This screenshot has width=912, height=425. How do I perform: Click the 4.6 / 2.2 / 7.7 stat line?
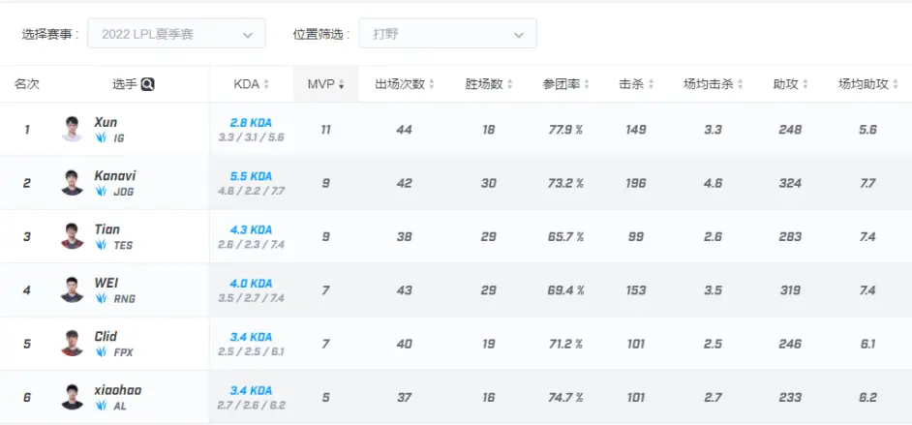[252, 192]
